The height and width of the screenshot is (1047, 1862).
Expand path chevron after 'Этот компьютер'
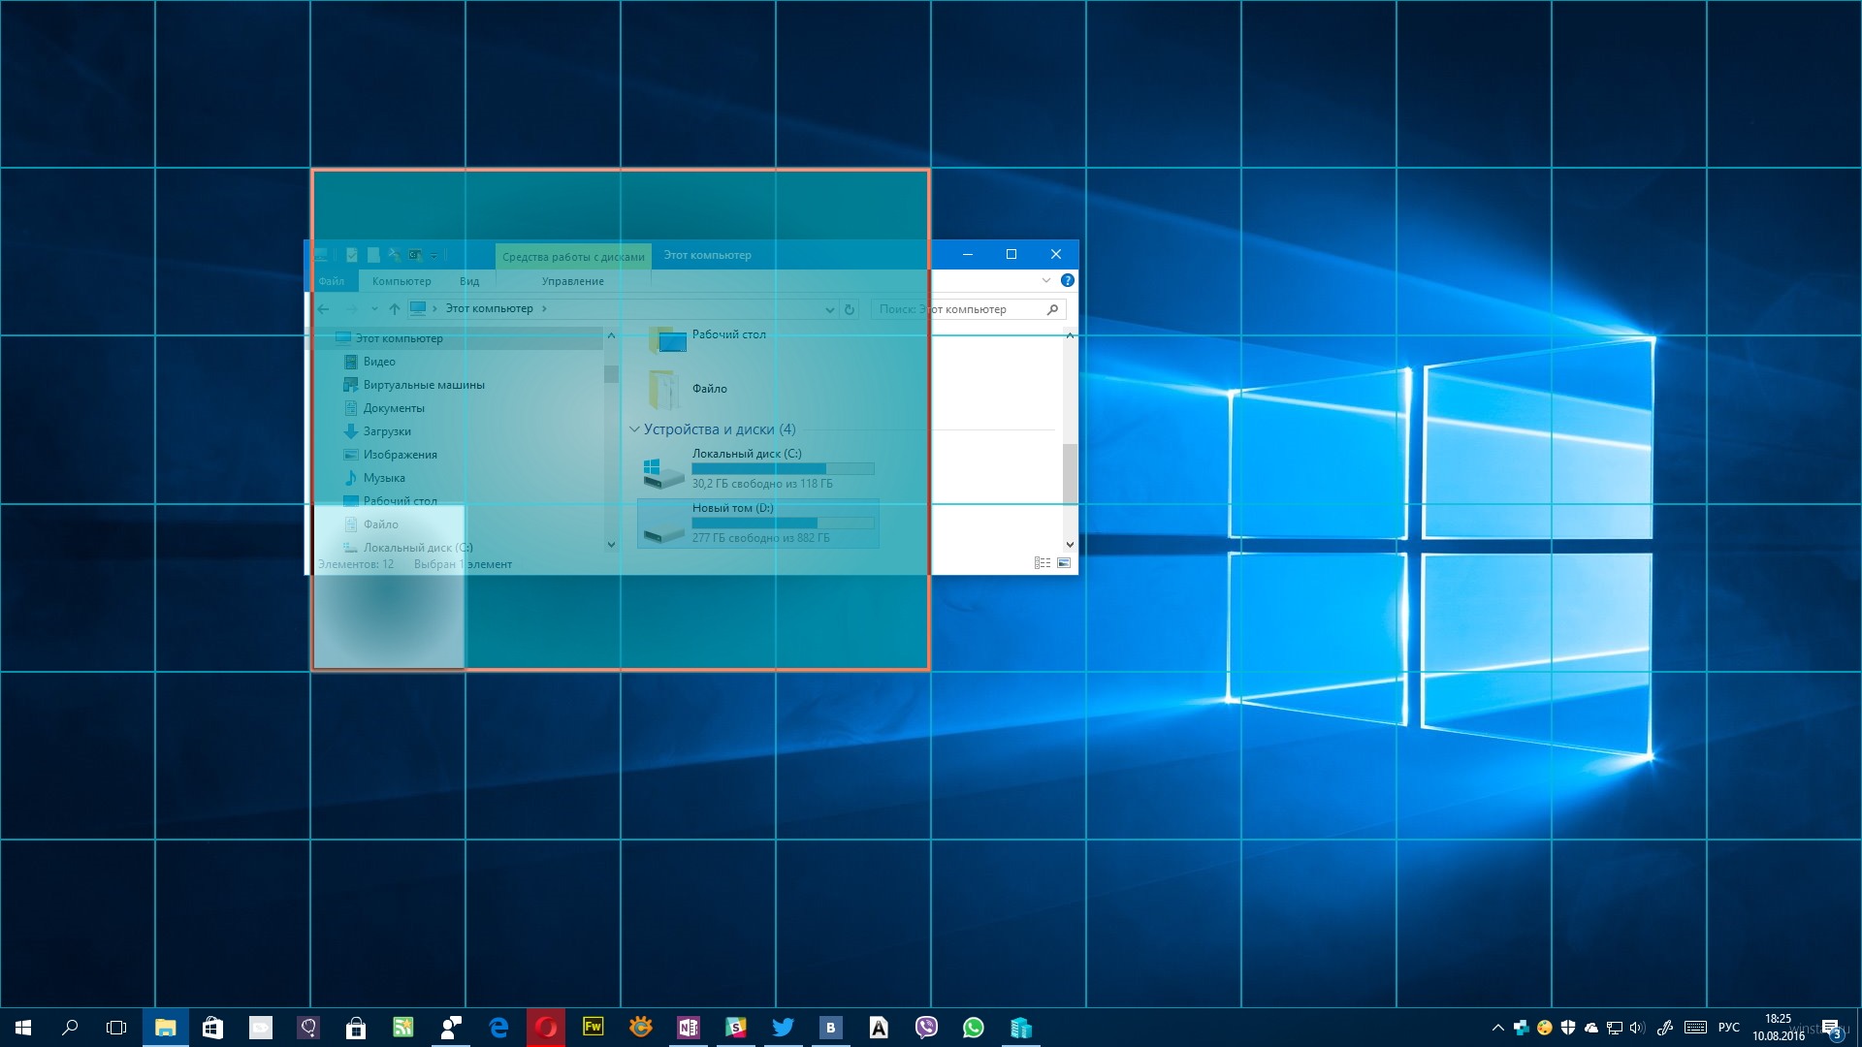pyautogui.click(x=544, y=309)
